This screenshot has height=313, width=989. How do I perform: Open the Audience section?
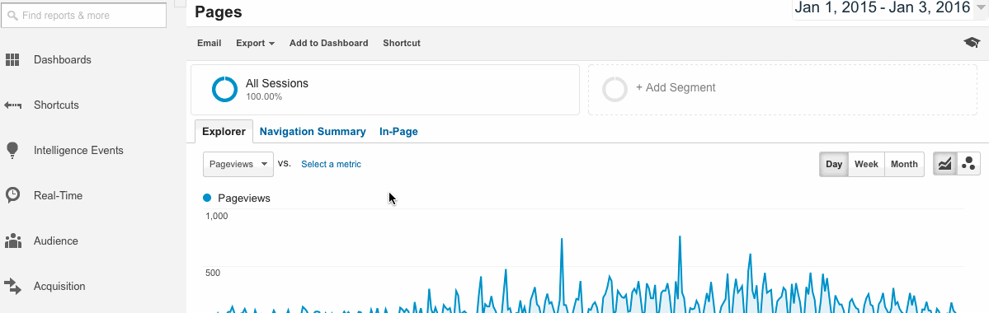tap(55, 241)
